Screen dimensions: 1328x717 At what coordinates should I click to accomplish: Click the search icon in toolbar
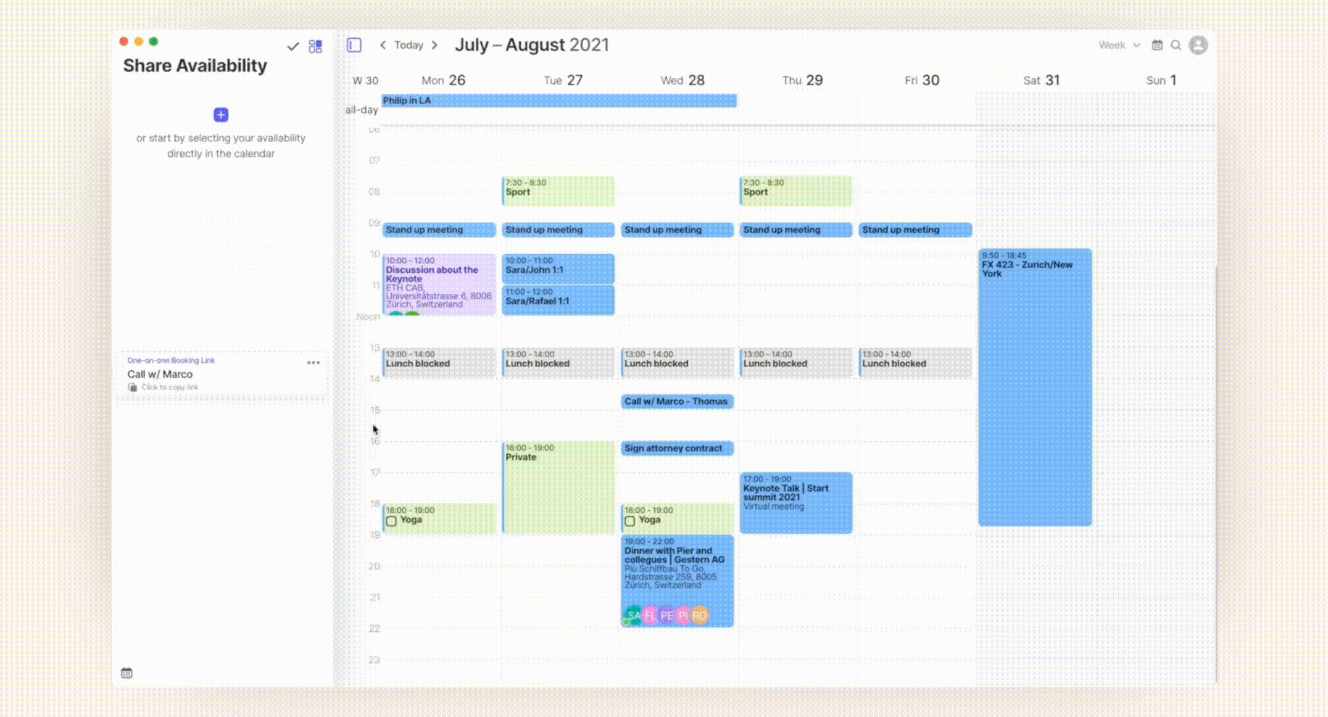pos(1176,44)
